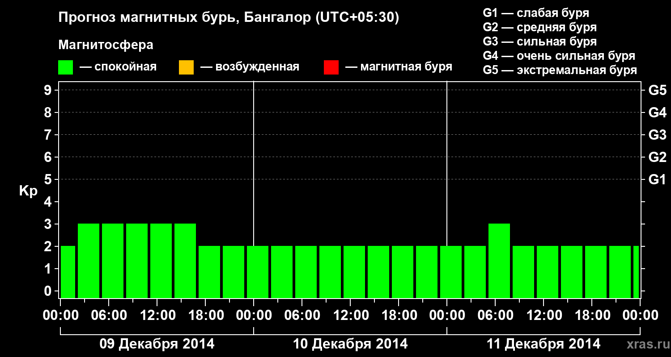Click the orange excited magnetosphere legend swatch
This screenshot has height=357, width=671.
186,67
